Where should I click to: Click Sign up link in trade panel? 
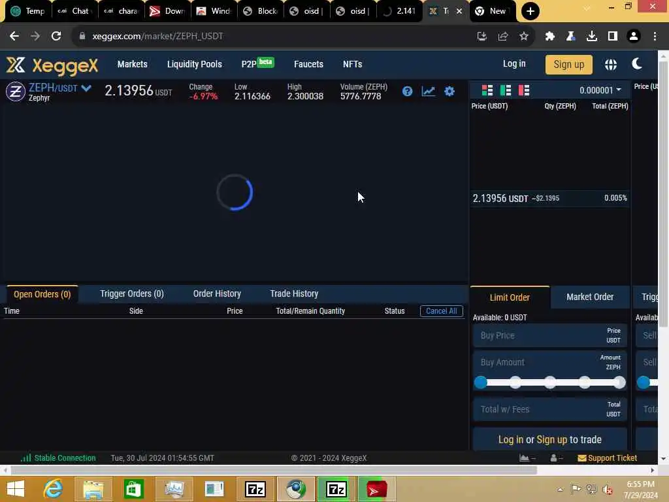[x=551, y=440]
